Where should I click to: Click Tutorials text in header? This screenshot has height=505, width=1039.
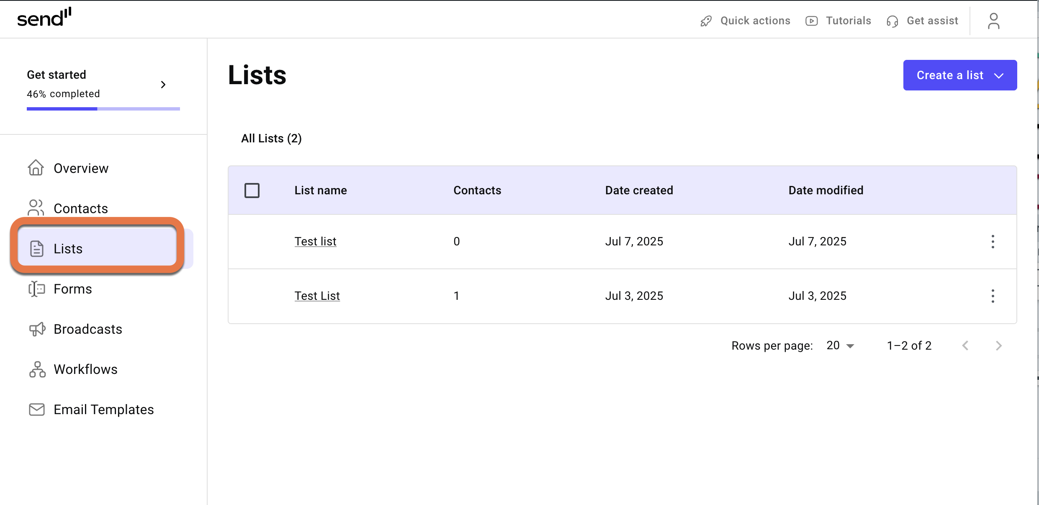tap(848, 21)
